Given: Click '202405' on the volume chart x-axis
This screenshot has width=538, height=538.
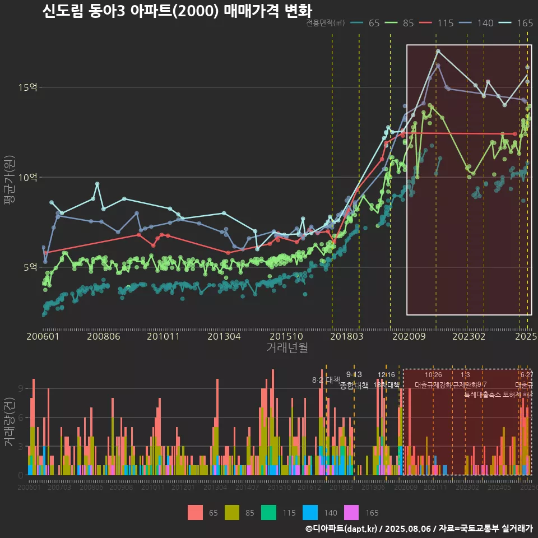Looking at the screenshot, I should point(499,487).
